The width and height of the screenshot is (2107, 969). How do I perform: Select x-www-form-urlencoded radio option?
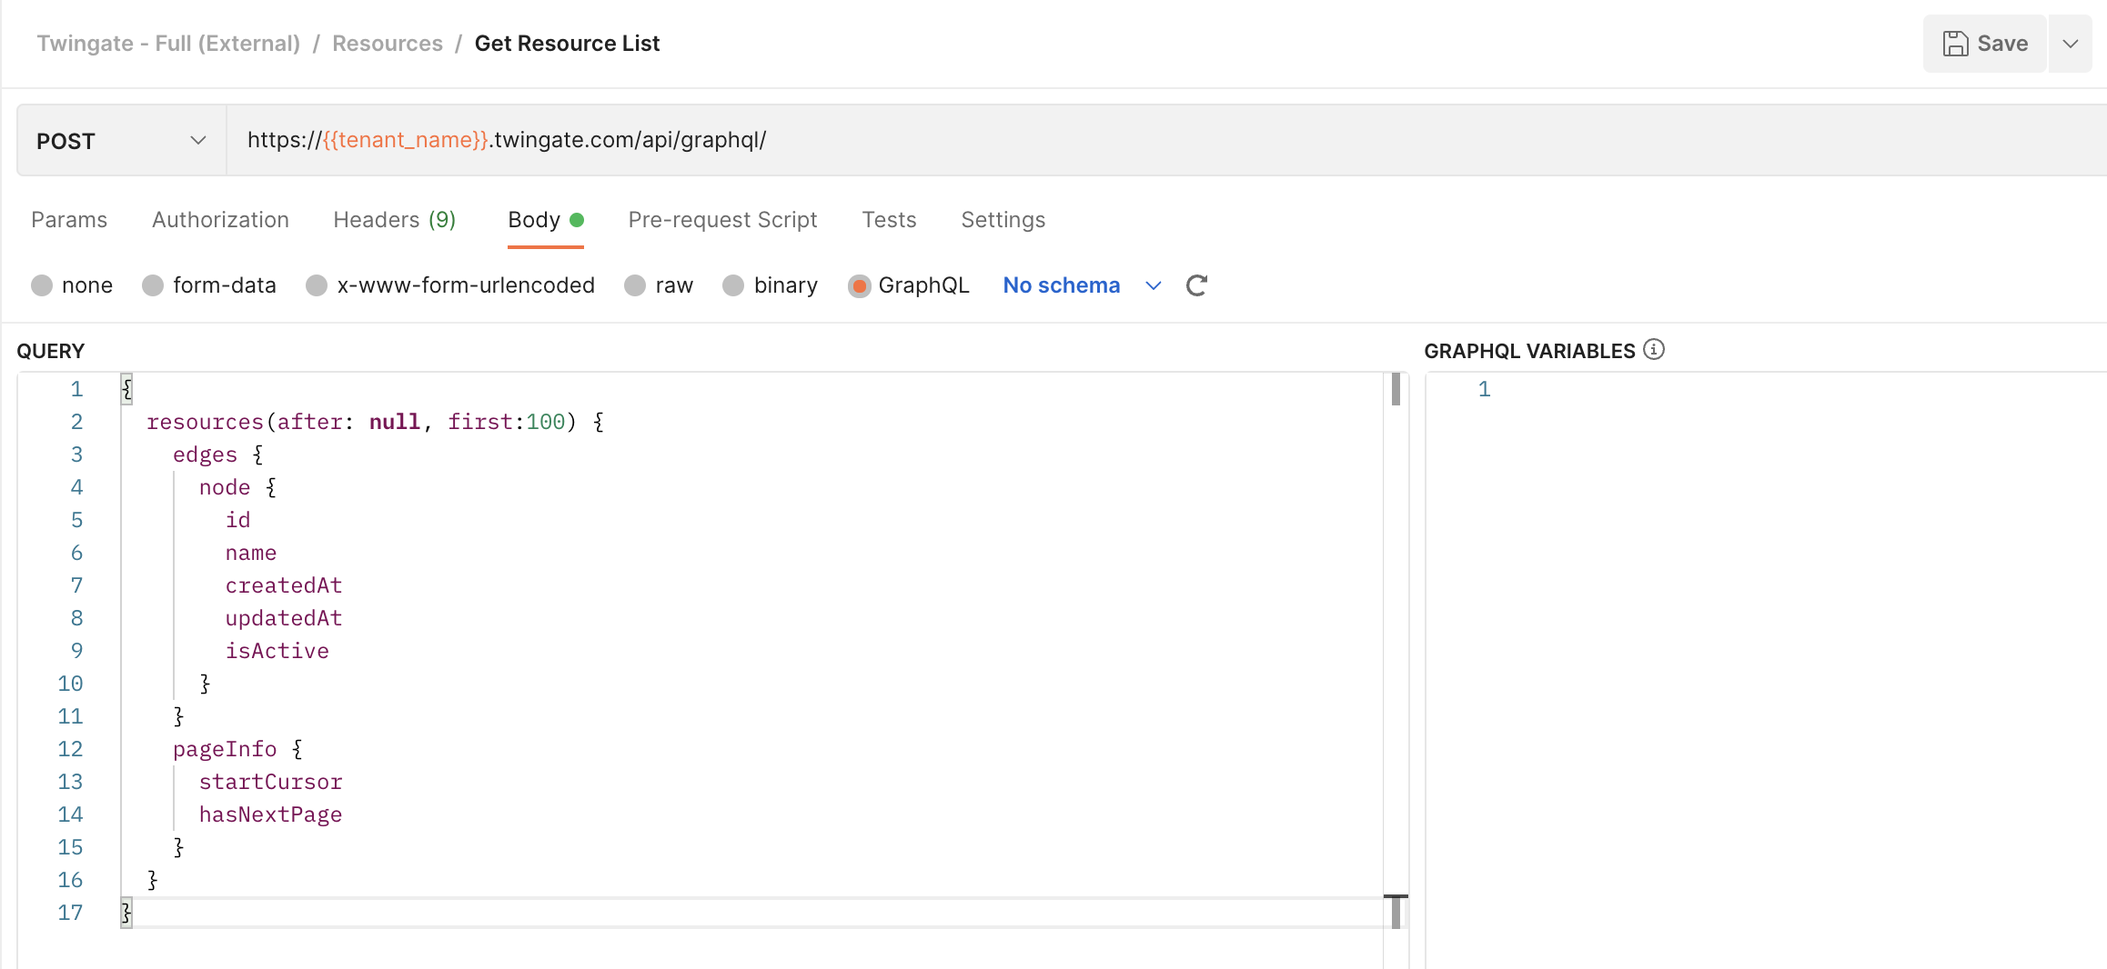[x=317, y=285]
